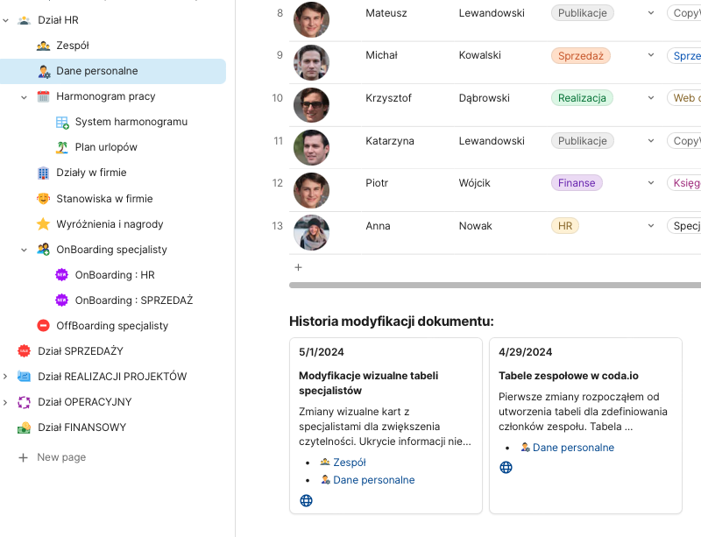Click the building icon for Działy w firmie
The height and width of the screenshot is (537, 701).
click(43, 173)
